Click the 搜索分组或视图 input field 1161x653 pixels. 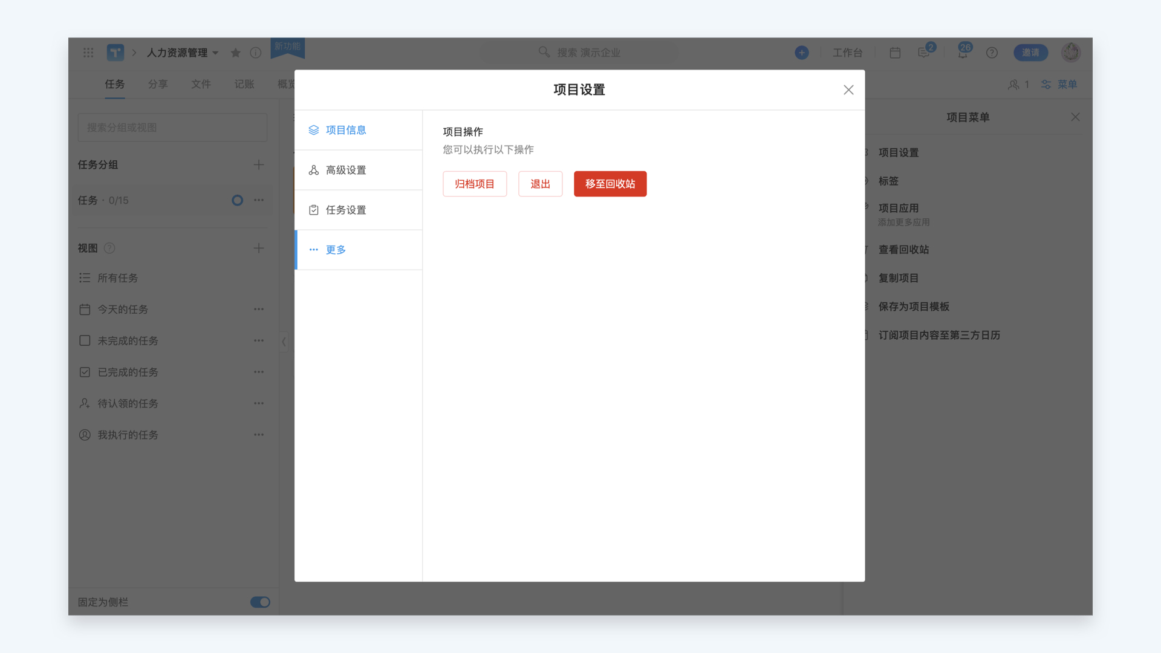pyautogui.click(x=172, y=128)
